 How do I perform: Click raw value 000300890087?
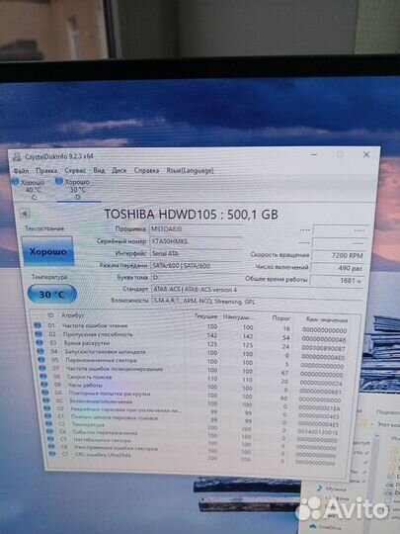[324, 348]
